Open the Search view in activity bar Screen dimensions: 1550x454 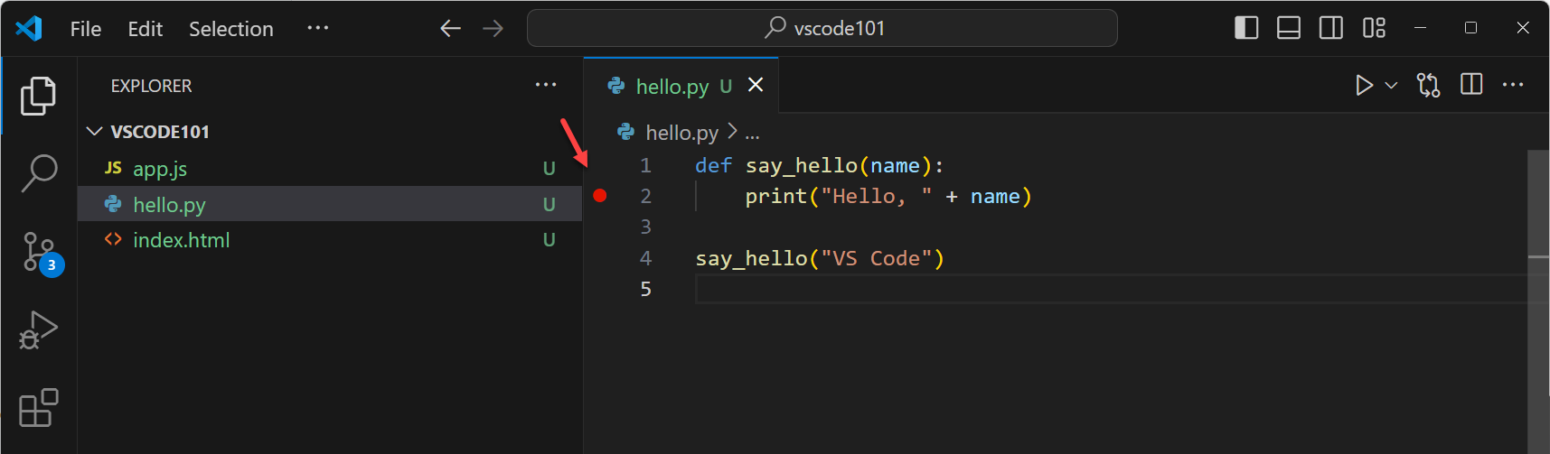[39, 172]
